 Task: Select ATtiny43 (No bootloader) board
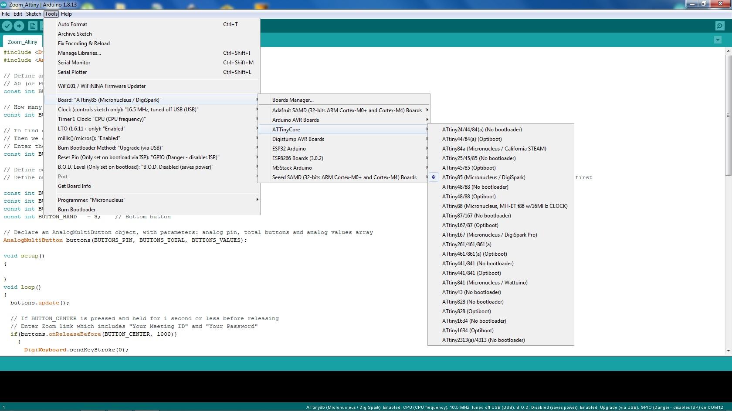tap(501, 292)
